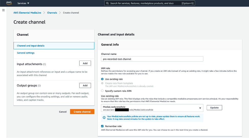Click the orange Create channel button
The image size is (249, 138).
click(82, 111)
